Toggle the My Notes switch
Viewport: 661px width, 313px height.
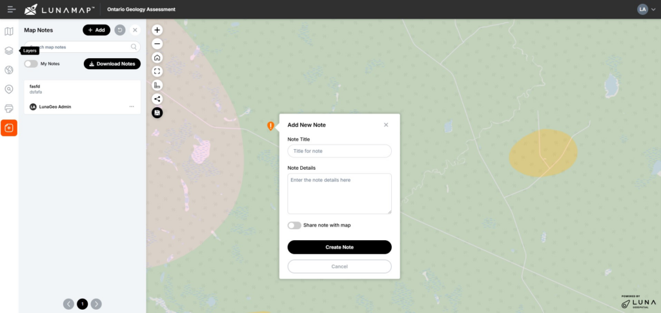[30, 64]
